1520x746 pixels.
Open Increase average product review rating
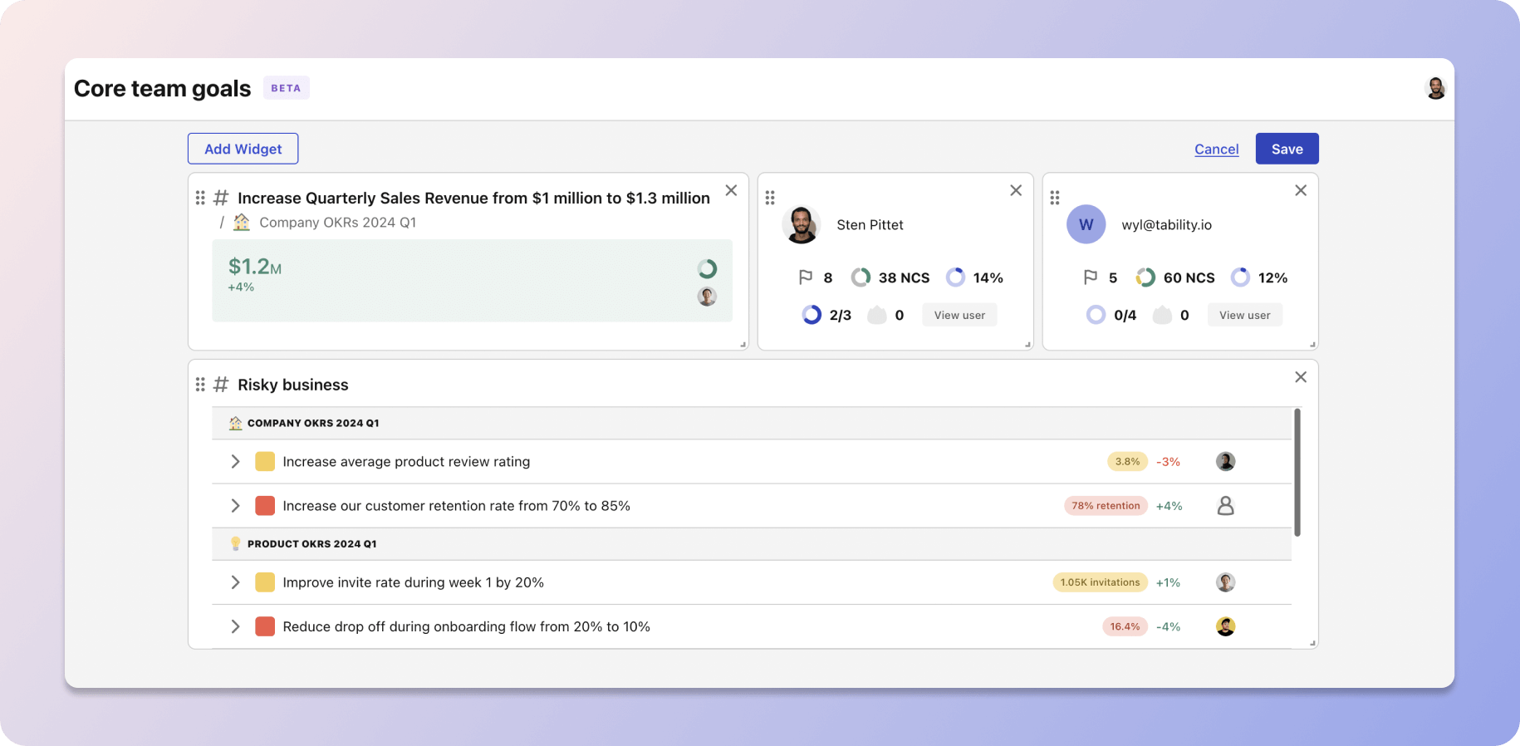[x=406, y=462]
